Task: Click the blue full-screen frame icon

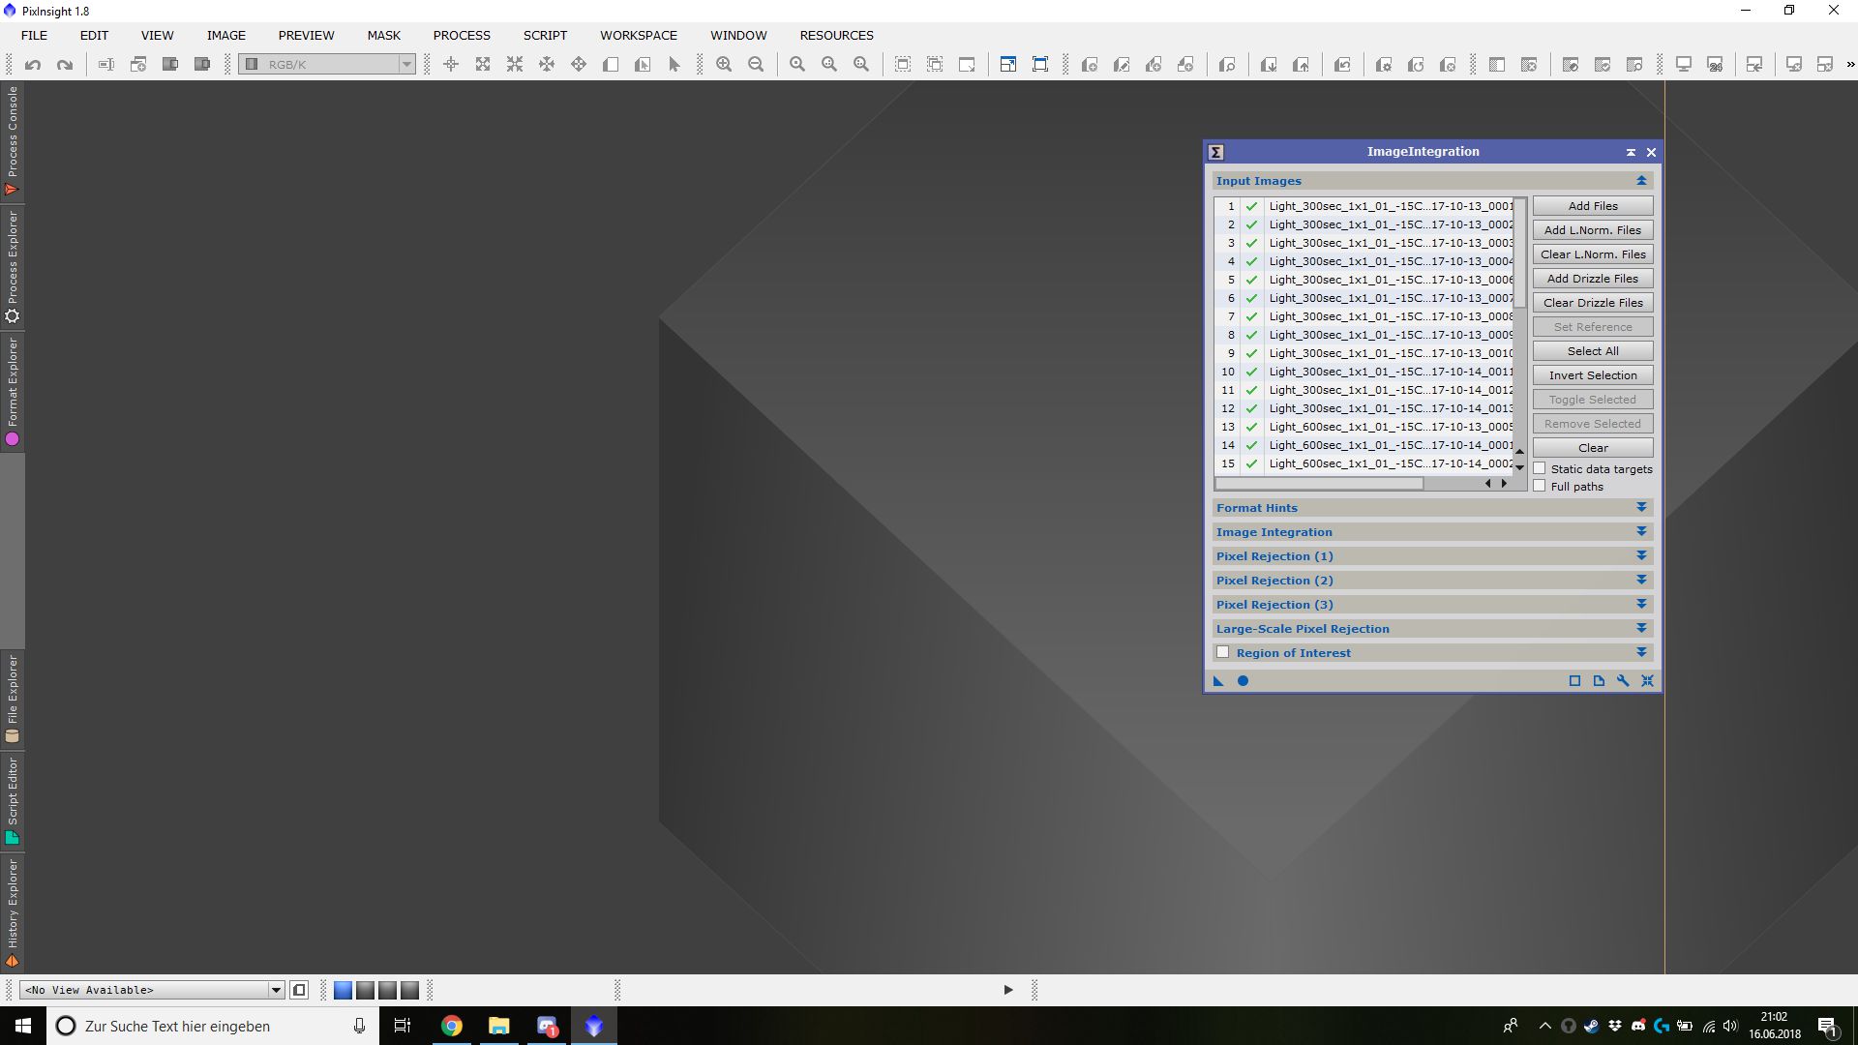Action: click(x=1040, y=65)
